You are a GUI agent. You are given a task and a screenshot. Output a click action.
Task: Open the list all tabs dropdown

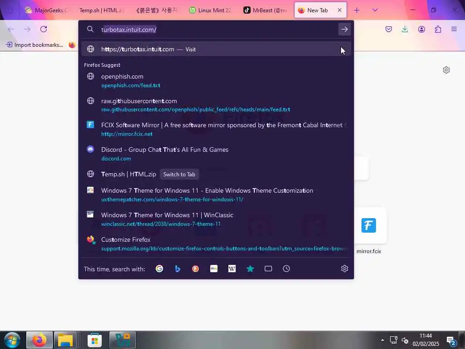tap(375, 10)
